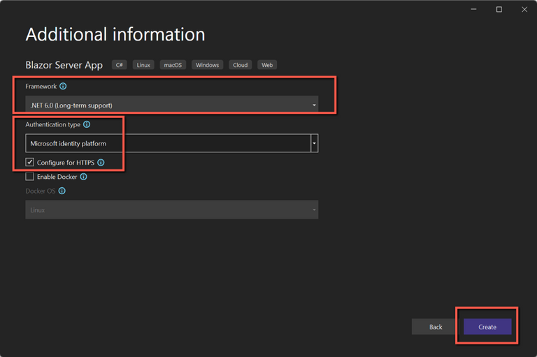
Task: Click the Windows tag
Action: (207, 65)
